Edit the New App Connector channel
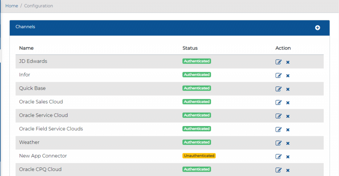The image size is (339, 176). [278, 156]
